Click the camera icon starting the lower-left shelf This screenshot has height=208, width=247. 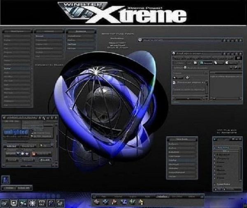click(x=5, y=203)
